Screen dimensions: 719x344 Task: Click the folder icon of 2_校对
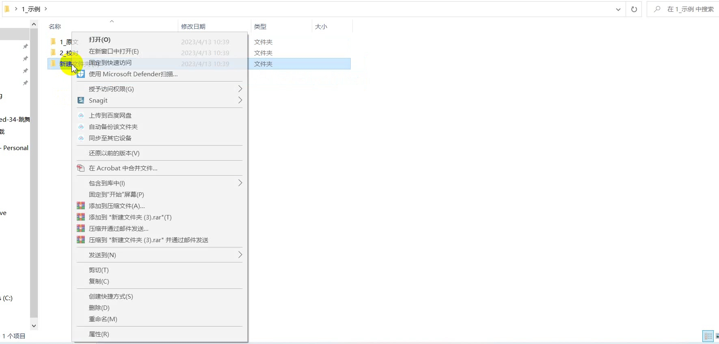[x=53, y=52]
